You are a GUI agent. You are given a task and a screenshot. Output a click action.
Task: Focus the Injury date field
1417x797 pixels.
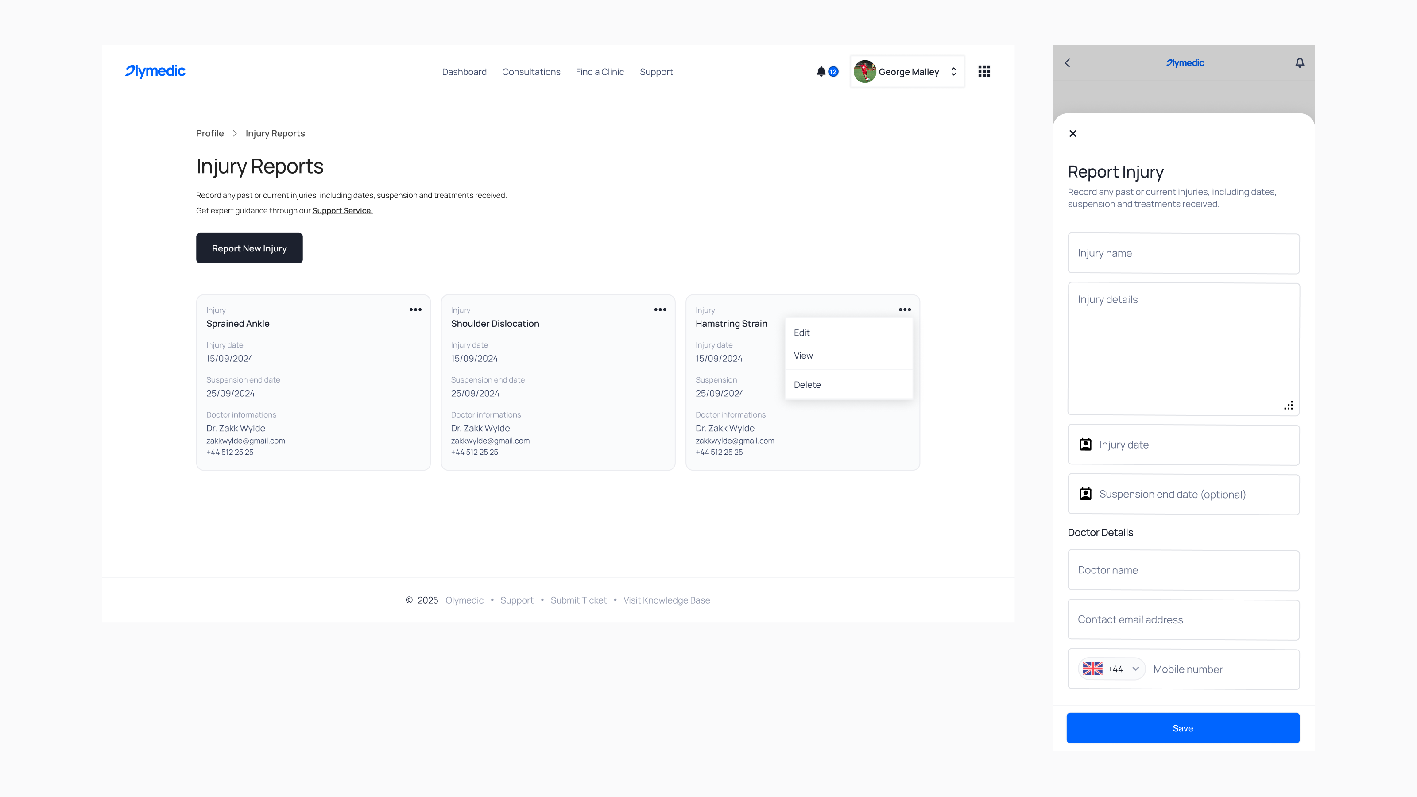[1183, 445]
